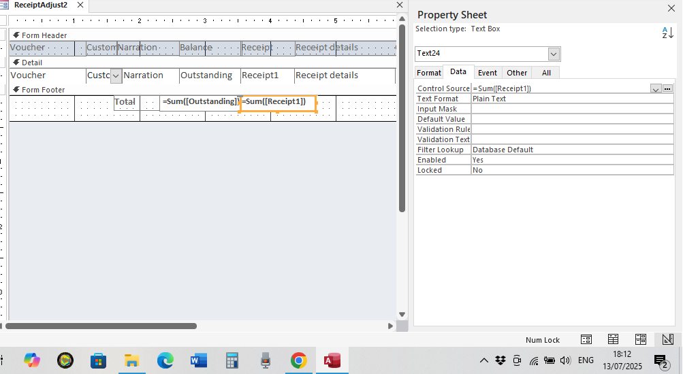Open Microsoft Word from the taskbar
The image size is (683, 374).
pyautogui.click(x=199, y=360)
